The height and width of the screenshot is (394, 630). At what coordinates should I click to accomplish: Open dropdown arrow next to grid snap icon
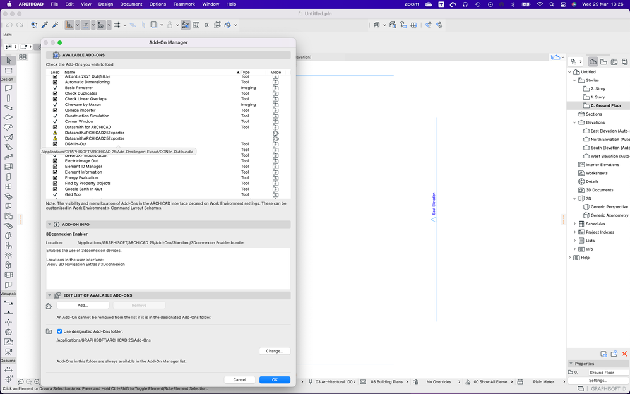pyautogui.click(x=125, y=25)
